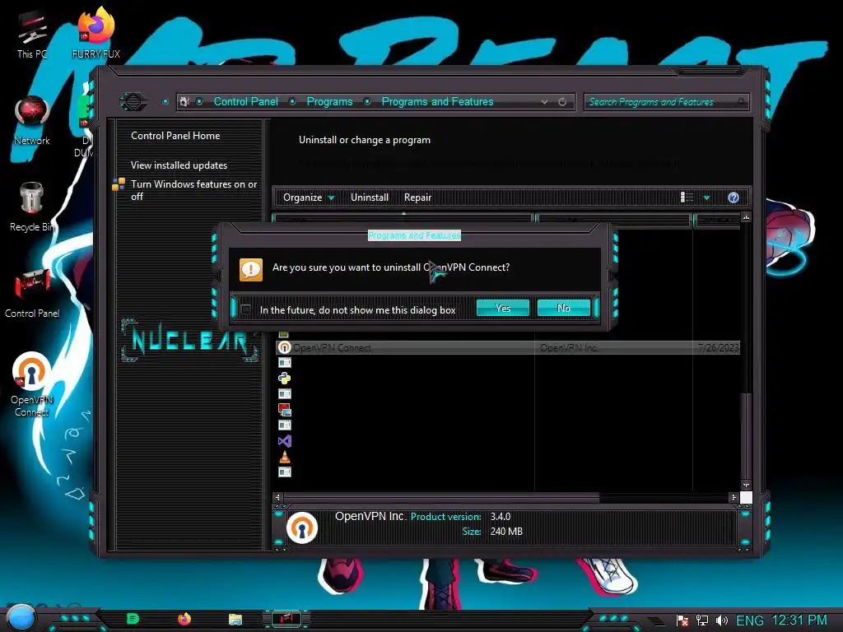
Task: Change the view layout icon
Action: tap(687, 197)
